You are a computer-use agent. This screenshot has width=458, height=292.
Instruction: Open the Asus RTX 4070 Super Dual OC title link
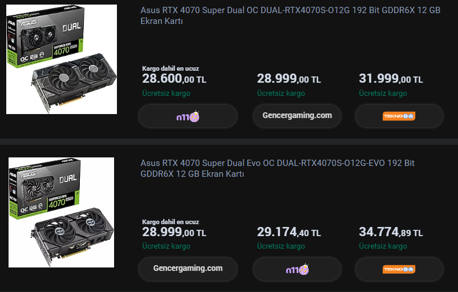pyautogui.click(x=290, y=15)
